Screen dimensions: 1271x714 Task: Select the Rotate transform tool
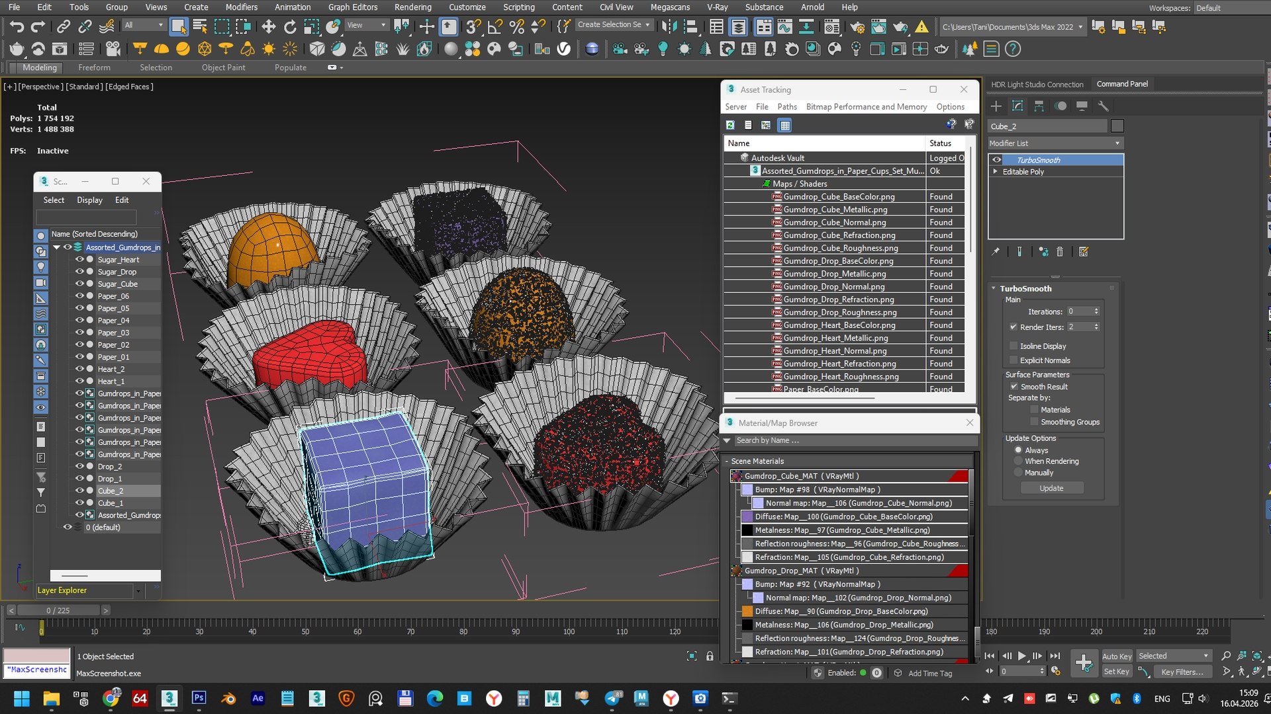290,26
